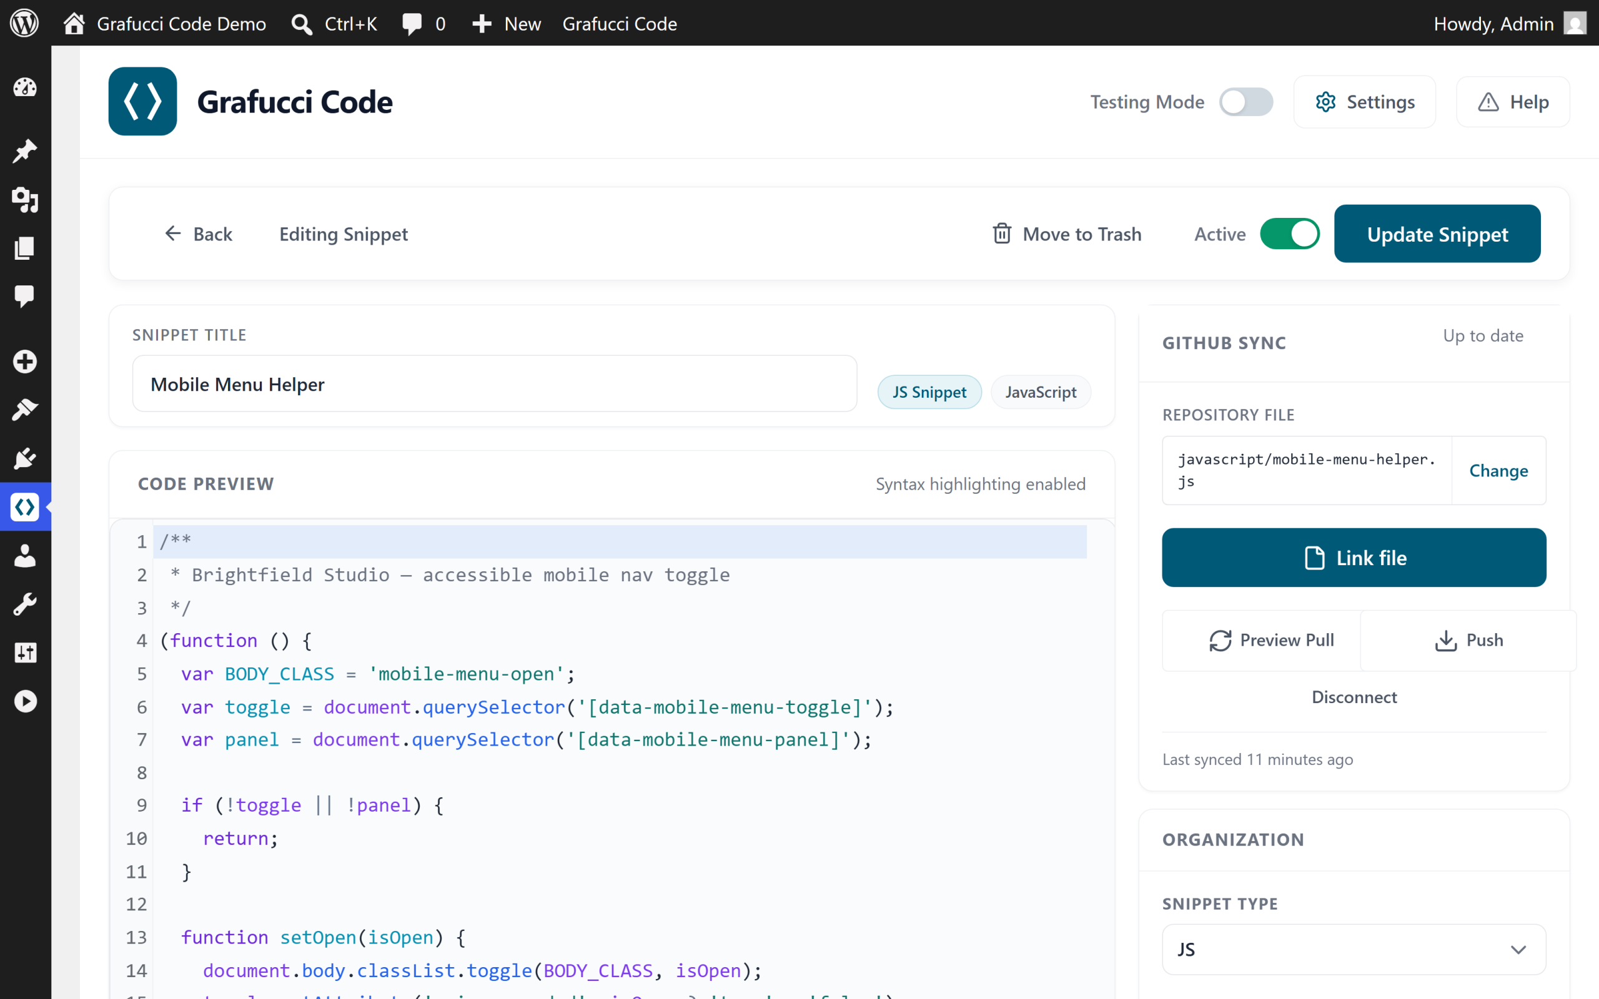1599x999 pixels.
Task: Open the Appearance paintbrush sidebar icon
Action: click(x=25, y=410)
